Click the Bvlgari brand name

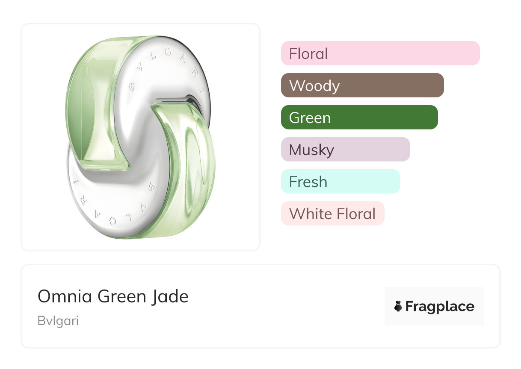coord(58,321)
